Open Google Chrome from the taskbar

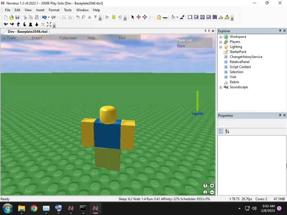(34, 208)
